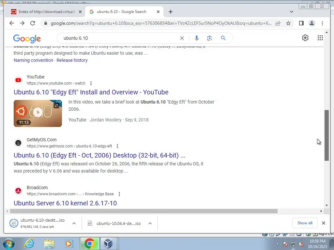
Task: Click the Broadcom favicon
Action: 18,191
